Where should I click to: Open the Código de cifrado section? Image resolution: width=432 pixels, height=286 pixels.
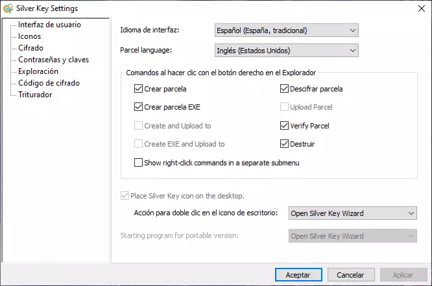click(x=49, y=83)
